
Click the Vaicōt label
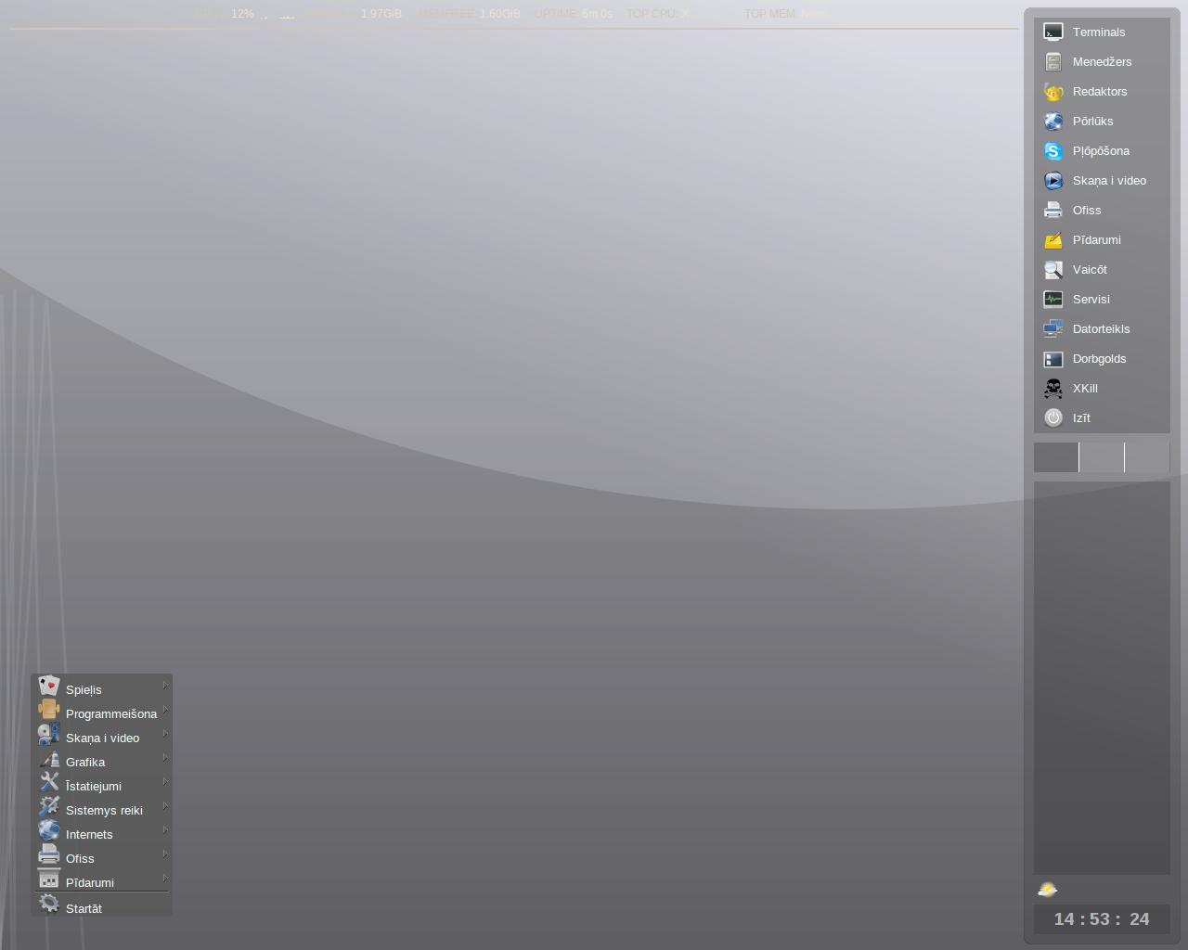[1090, 270]
